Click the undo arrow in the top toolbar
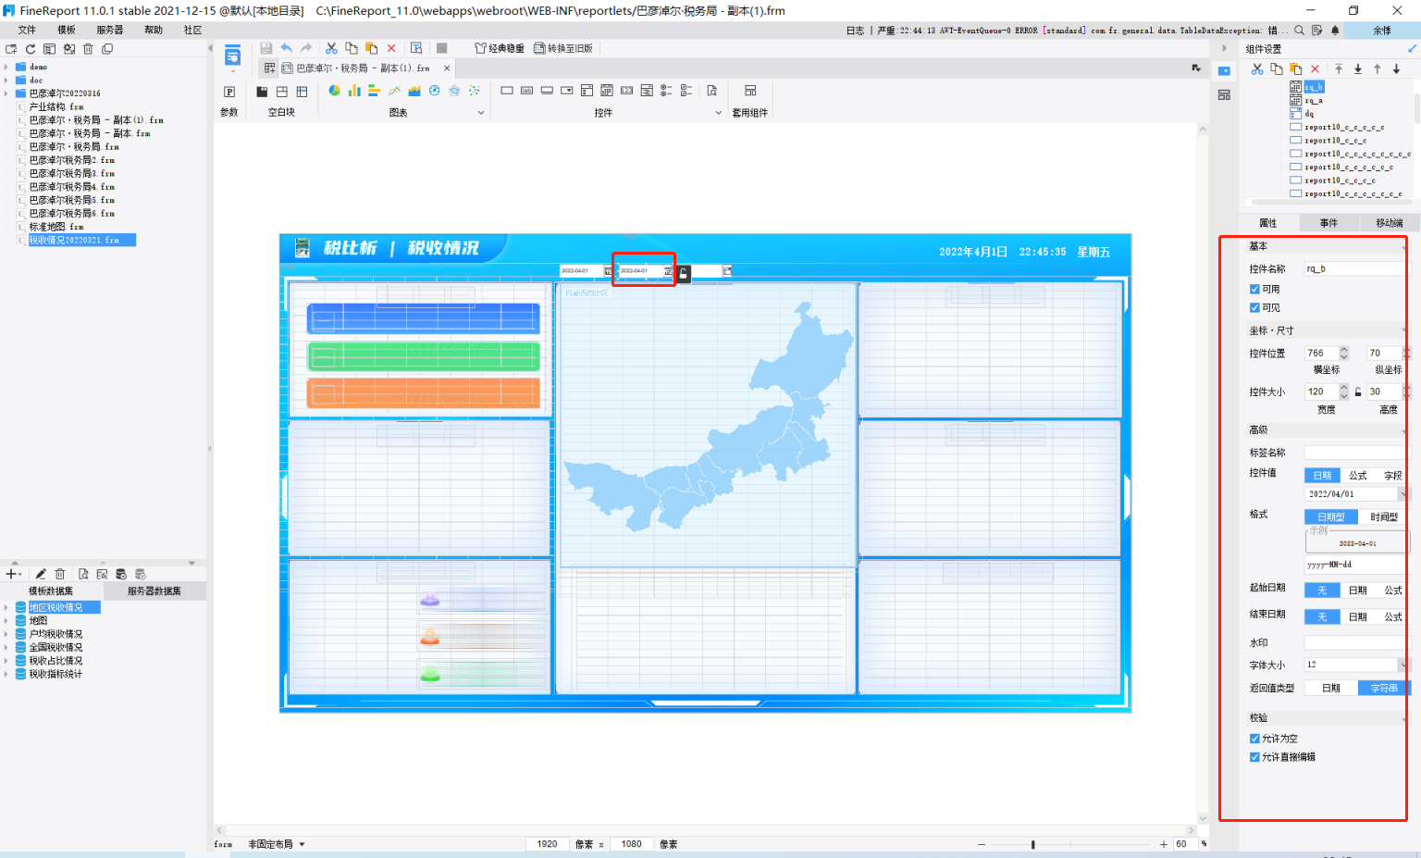Viewport: 1421px width, 858px height. [x=287, y=48]
